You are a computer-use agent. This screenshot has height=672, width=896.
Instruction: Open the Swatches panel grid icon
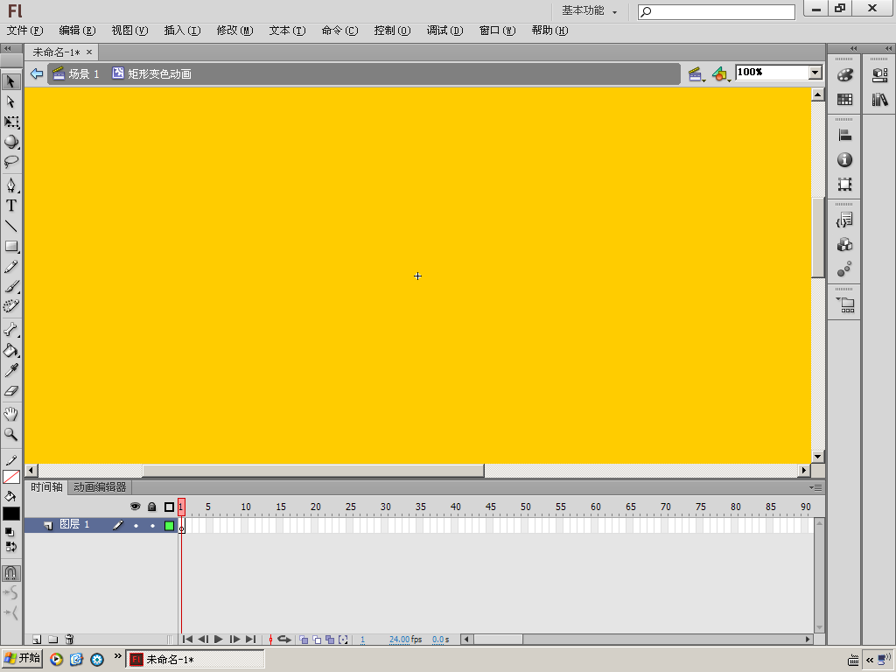point(844,100)
